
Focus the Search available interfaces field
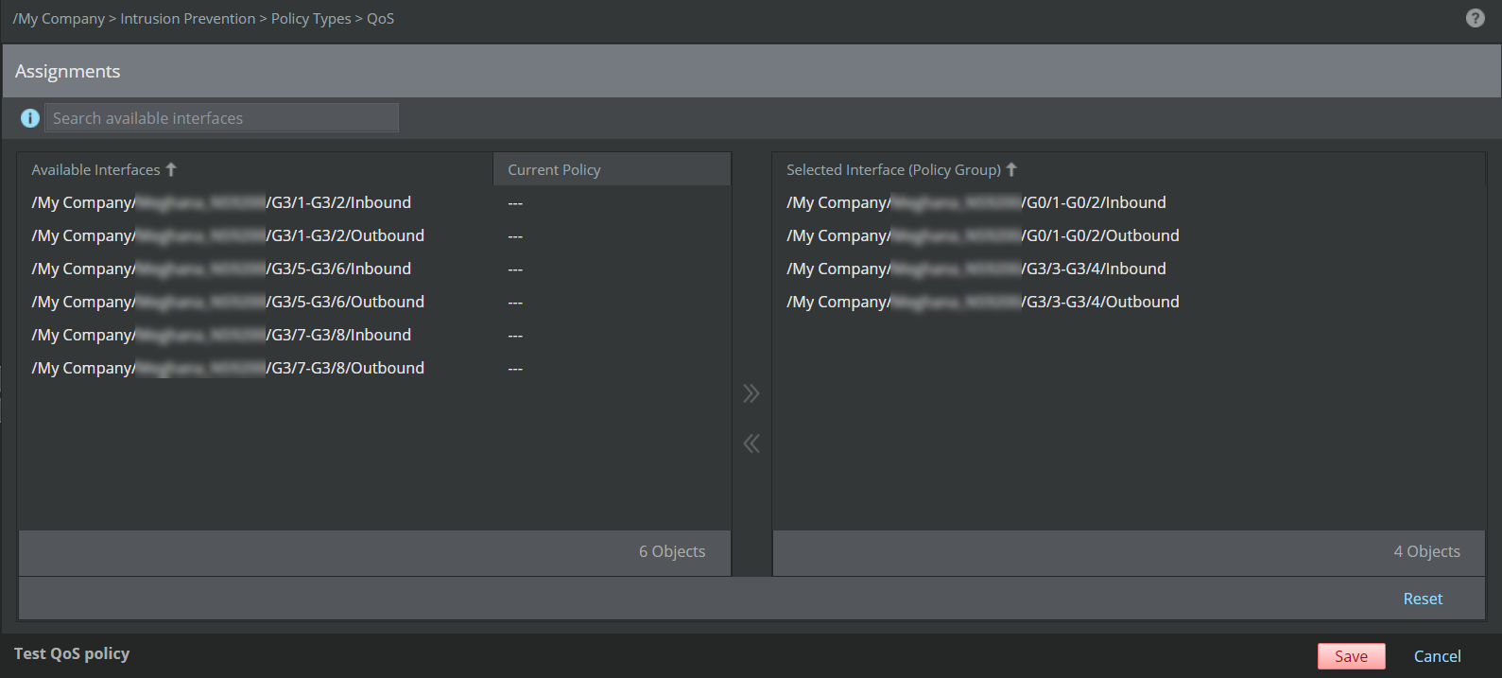[222, 118]
